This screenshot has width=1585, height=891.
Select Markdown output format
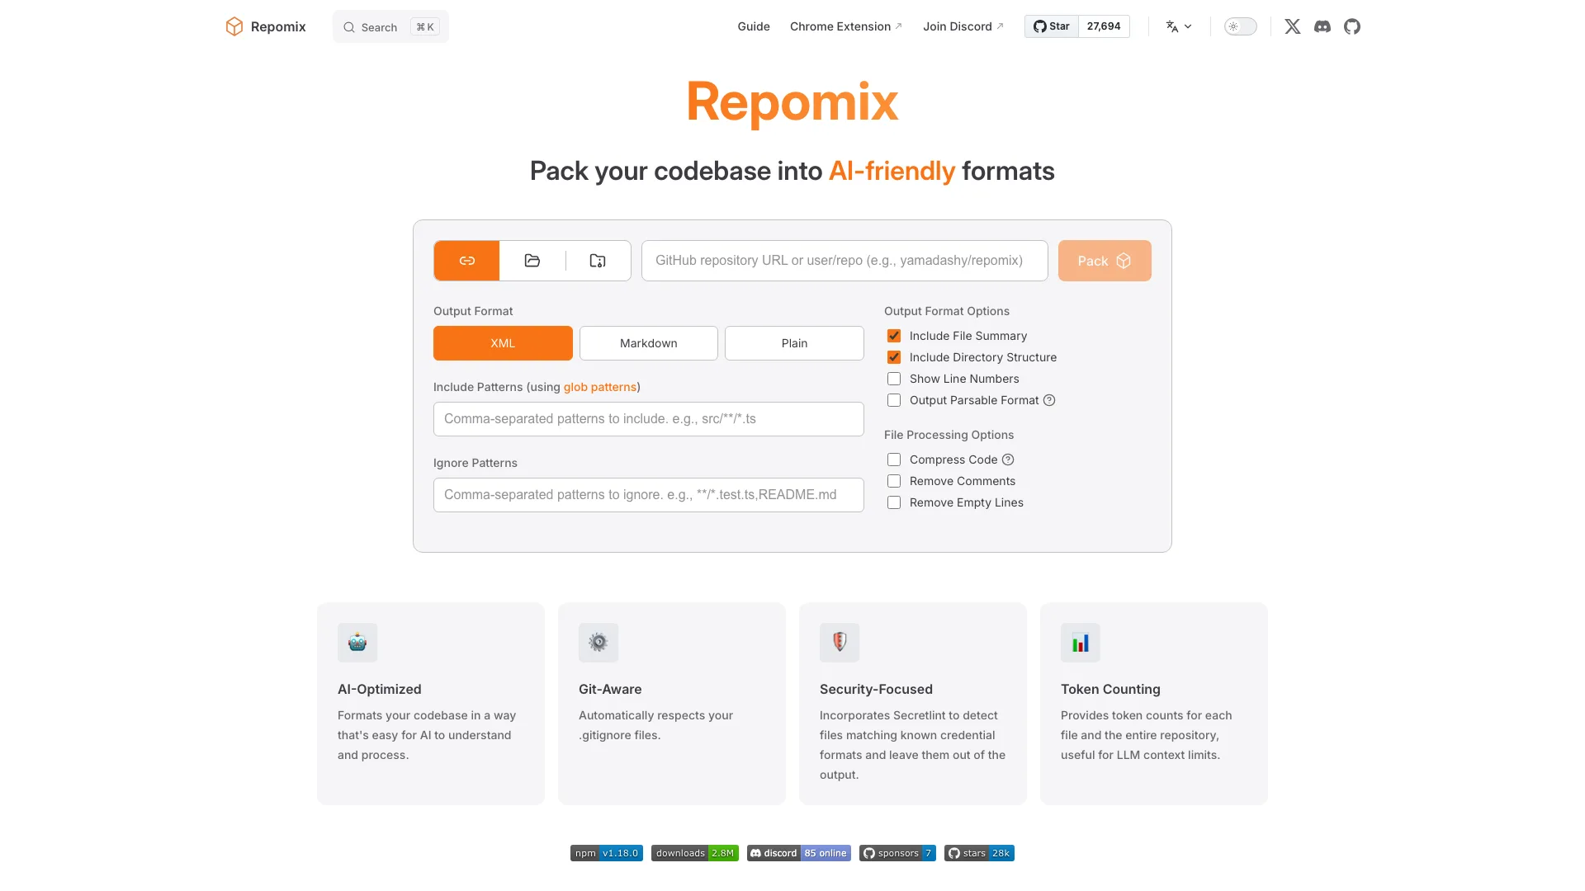649,343
